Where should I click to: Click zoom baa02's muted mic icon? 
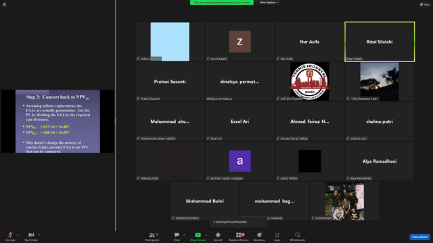pos(208,59)
